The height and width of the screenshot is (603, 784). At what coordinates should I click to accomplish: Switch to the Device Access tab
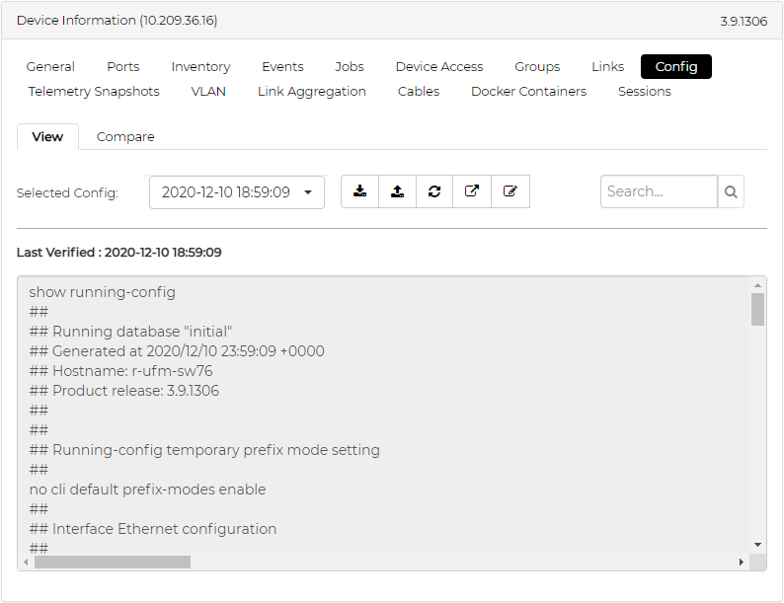pyautogui.click(x=439, y=67)
